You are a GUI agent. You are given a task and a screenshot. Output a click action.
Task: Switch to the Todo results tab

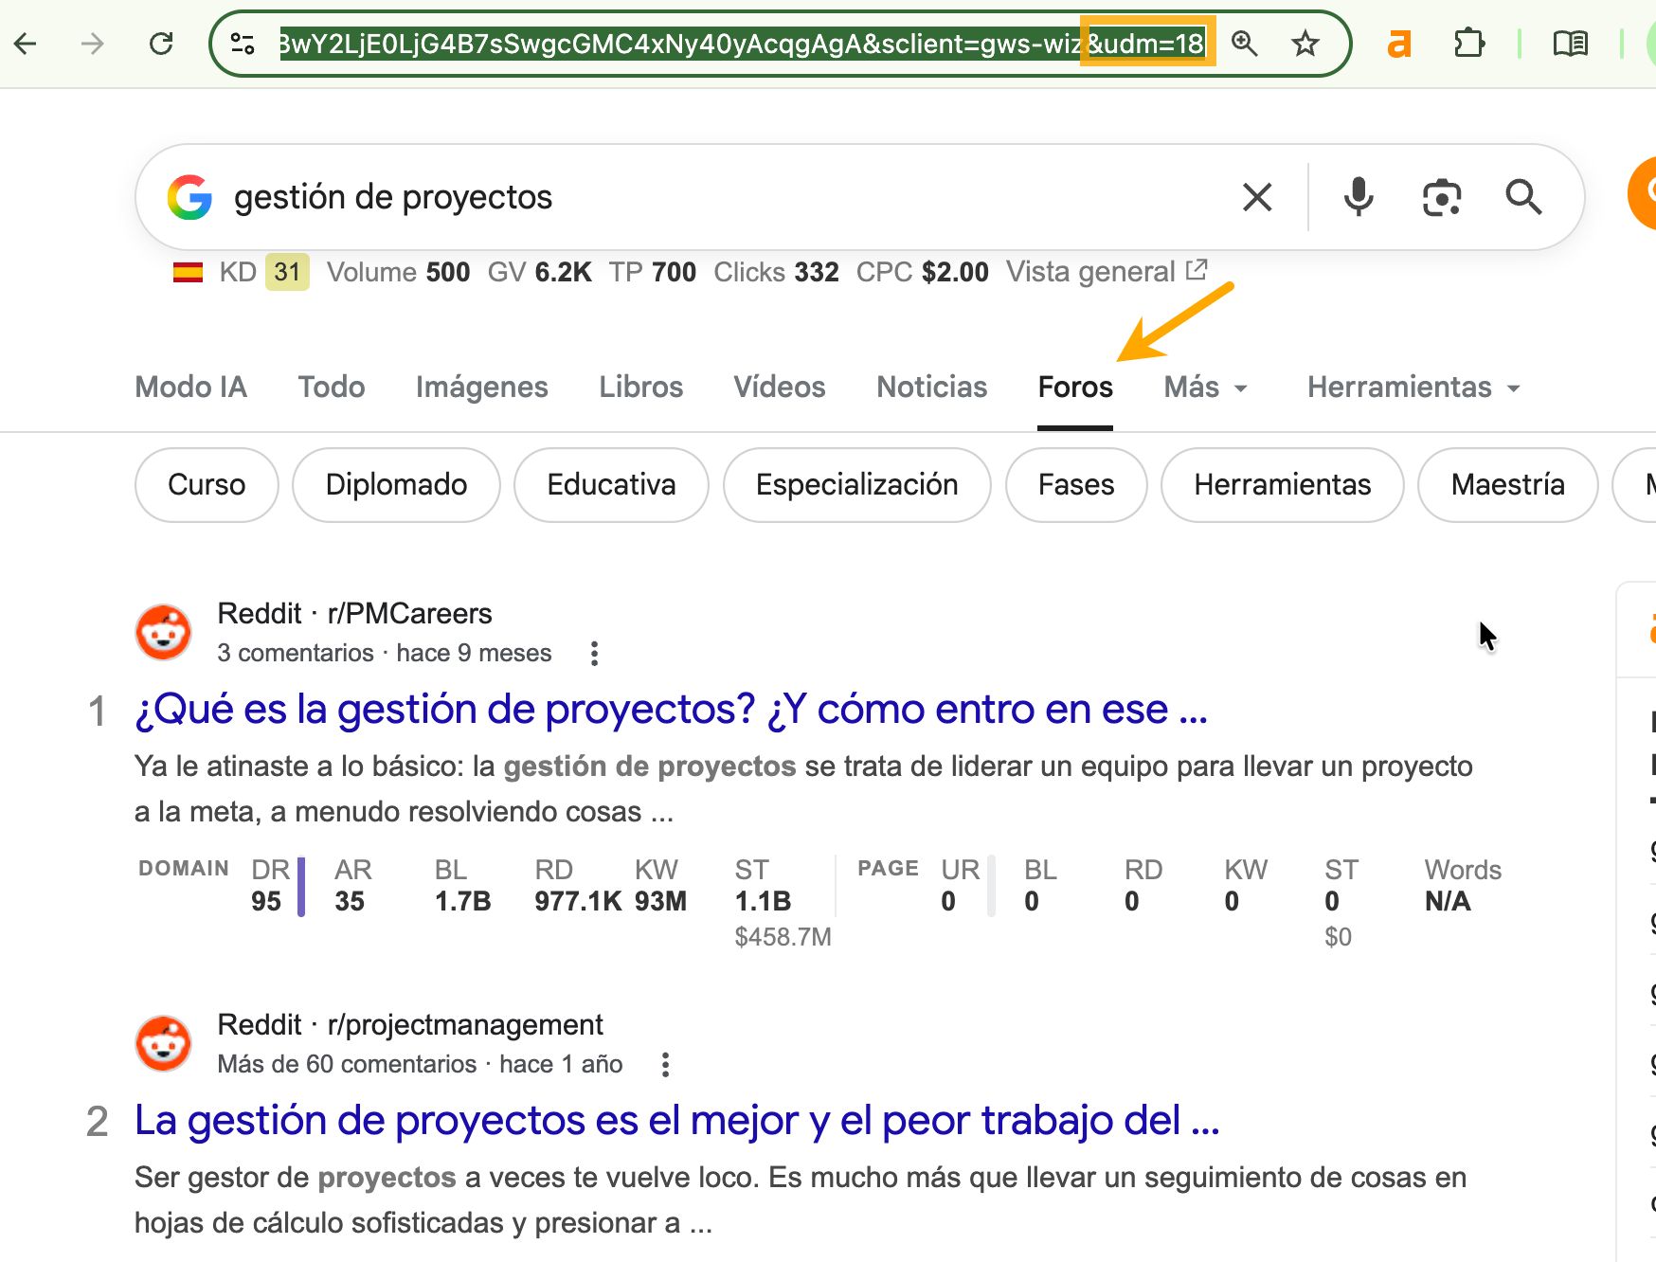point(332,387)
